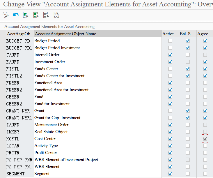Click 'Real Estate Object' name cell
This screenshot has width=213, height=178.
[x=98, y=132]
